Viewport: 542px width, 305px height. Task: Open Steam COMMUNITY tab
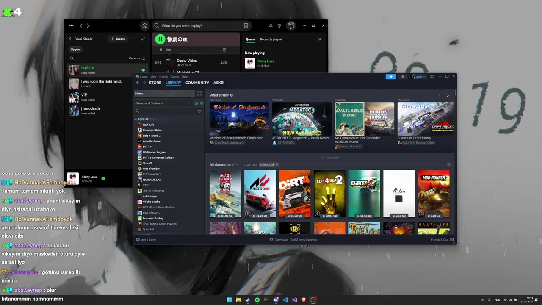197,83
